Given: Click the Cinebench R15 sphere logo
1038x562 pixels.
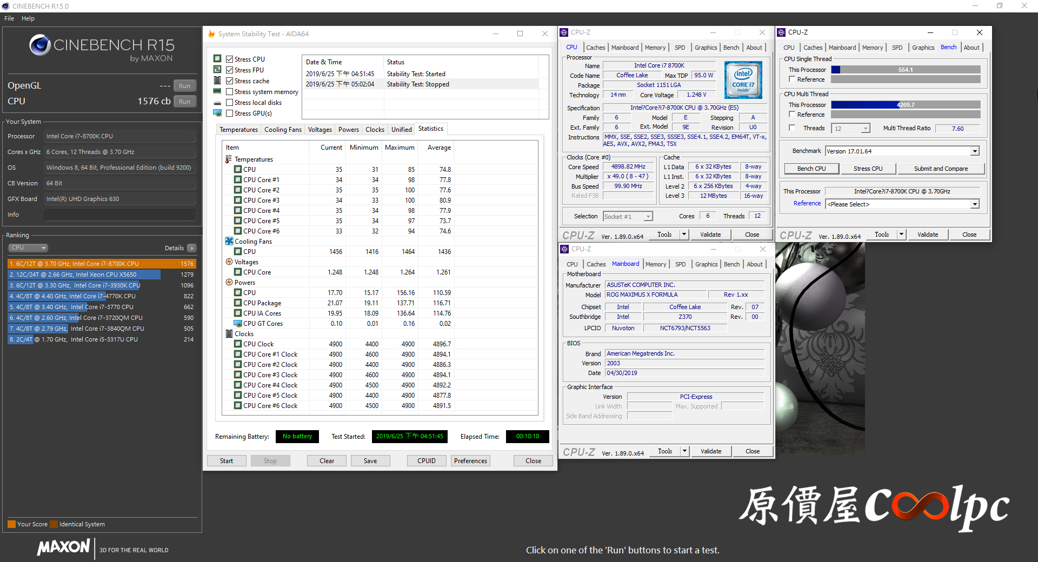Looking at the screenshot, I should [39, 45].
